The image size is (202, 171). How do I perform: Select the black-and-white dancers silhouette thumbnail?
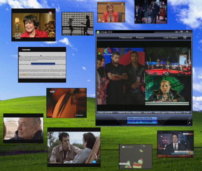pos(77,23)
